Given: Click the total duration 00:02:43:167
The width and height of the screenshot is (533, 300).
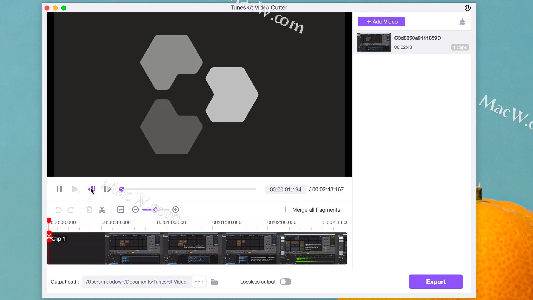Looking at the screenshot, I should coord(328,189).
